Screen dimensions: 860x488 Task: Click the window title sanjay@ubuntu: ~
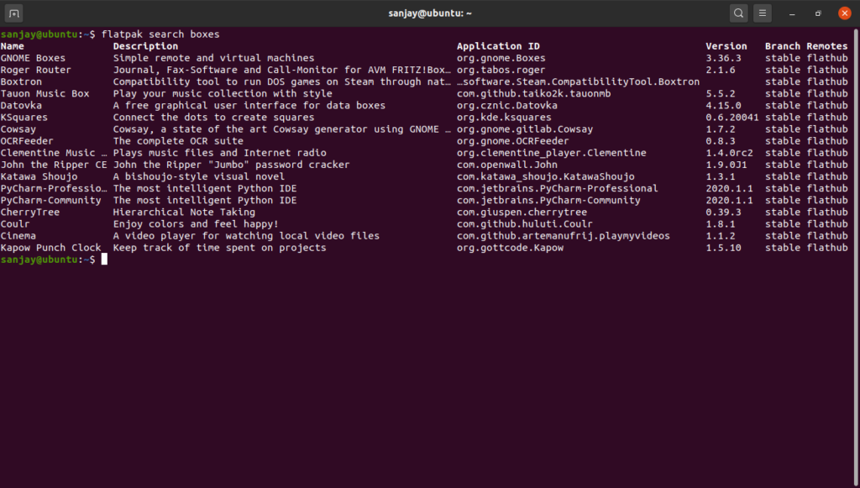[x=430, y=13]
